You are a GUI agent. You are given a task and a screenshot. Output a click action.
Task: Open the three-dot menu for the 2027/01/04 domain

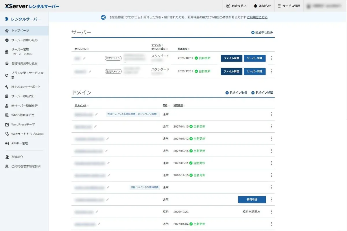pos(271,224)
